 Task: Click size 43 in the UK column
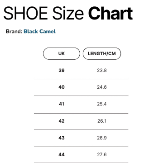pyautogui.click(x=62, y=138)
